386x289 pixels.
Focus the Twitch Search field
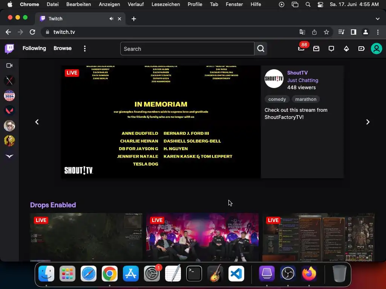[x=187, y=49]
